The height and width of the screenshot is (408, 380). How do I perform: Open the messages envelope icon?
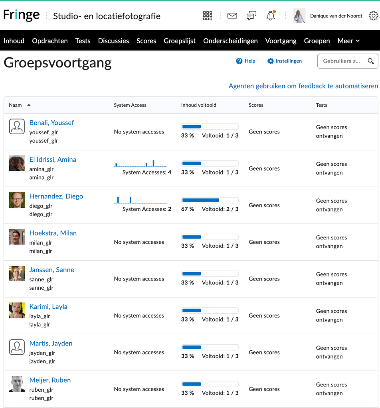click(232, 16)
